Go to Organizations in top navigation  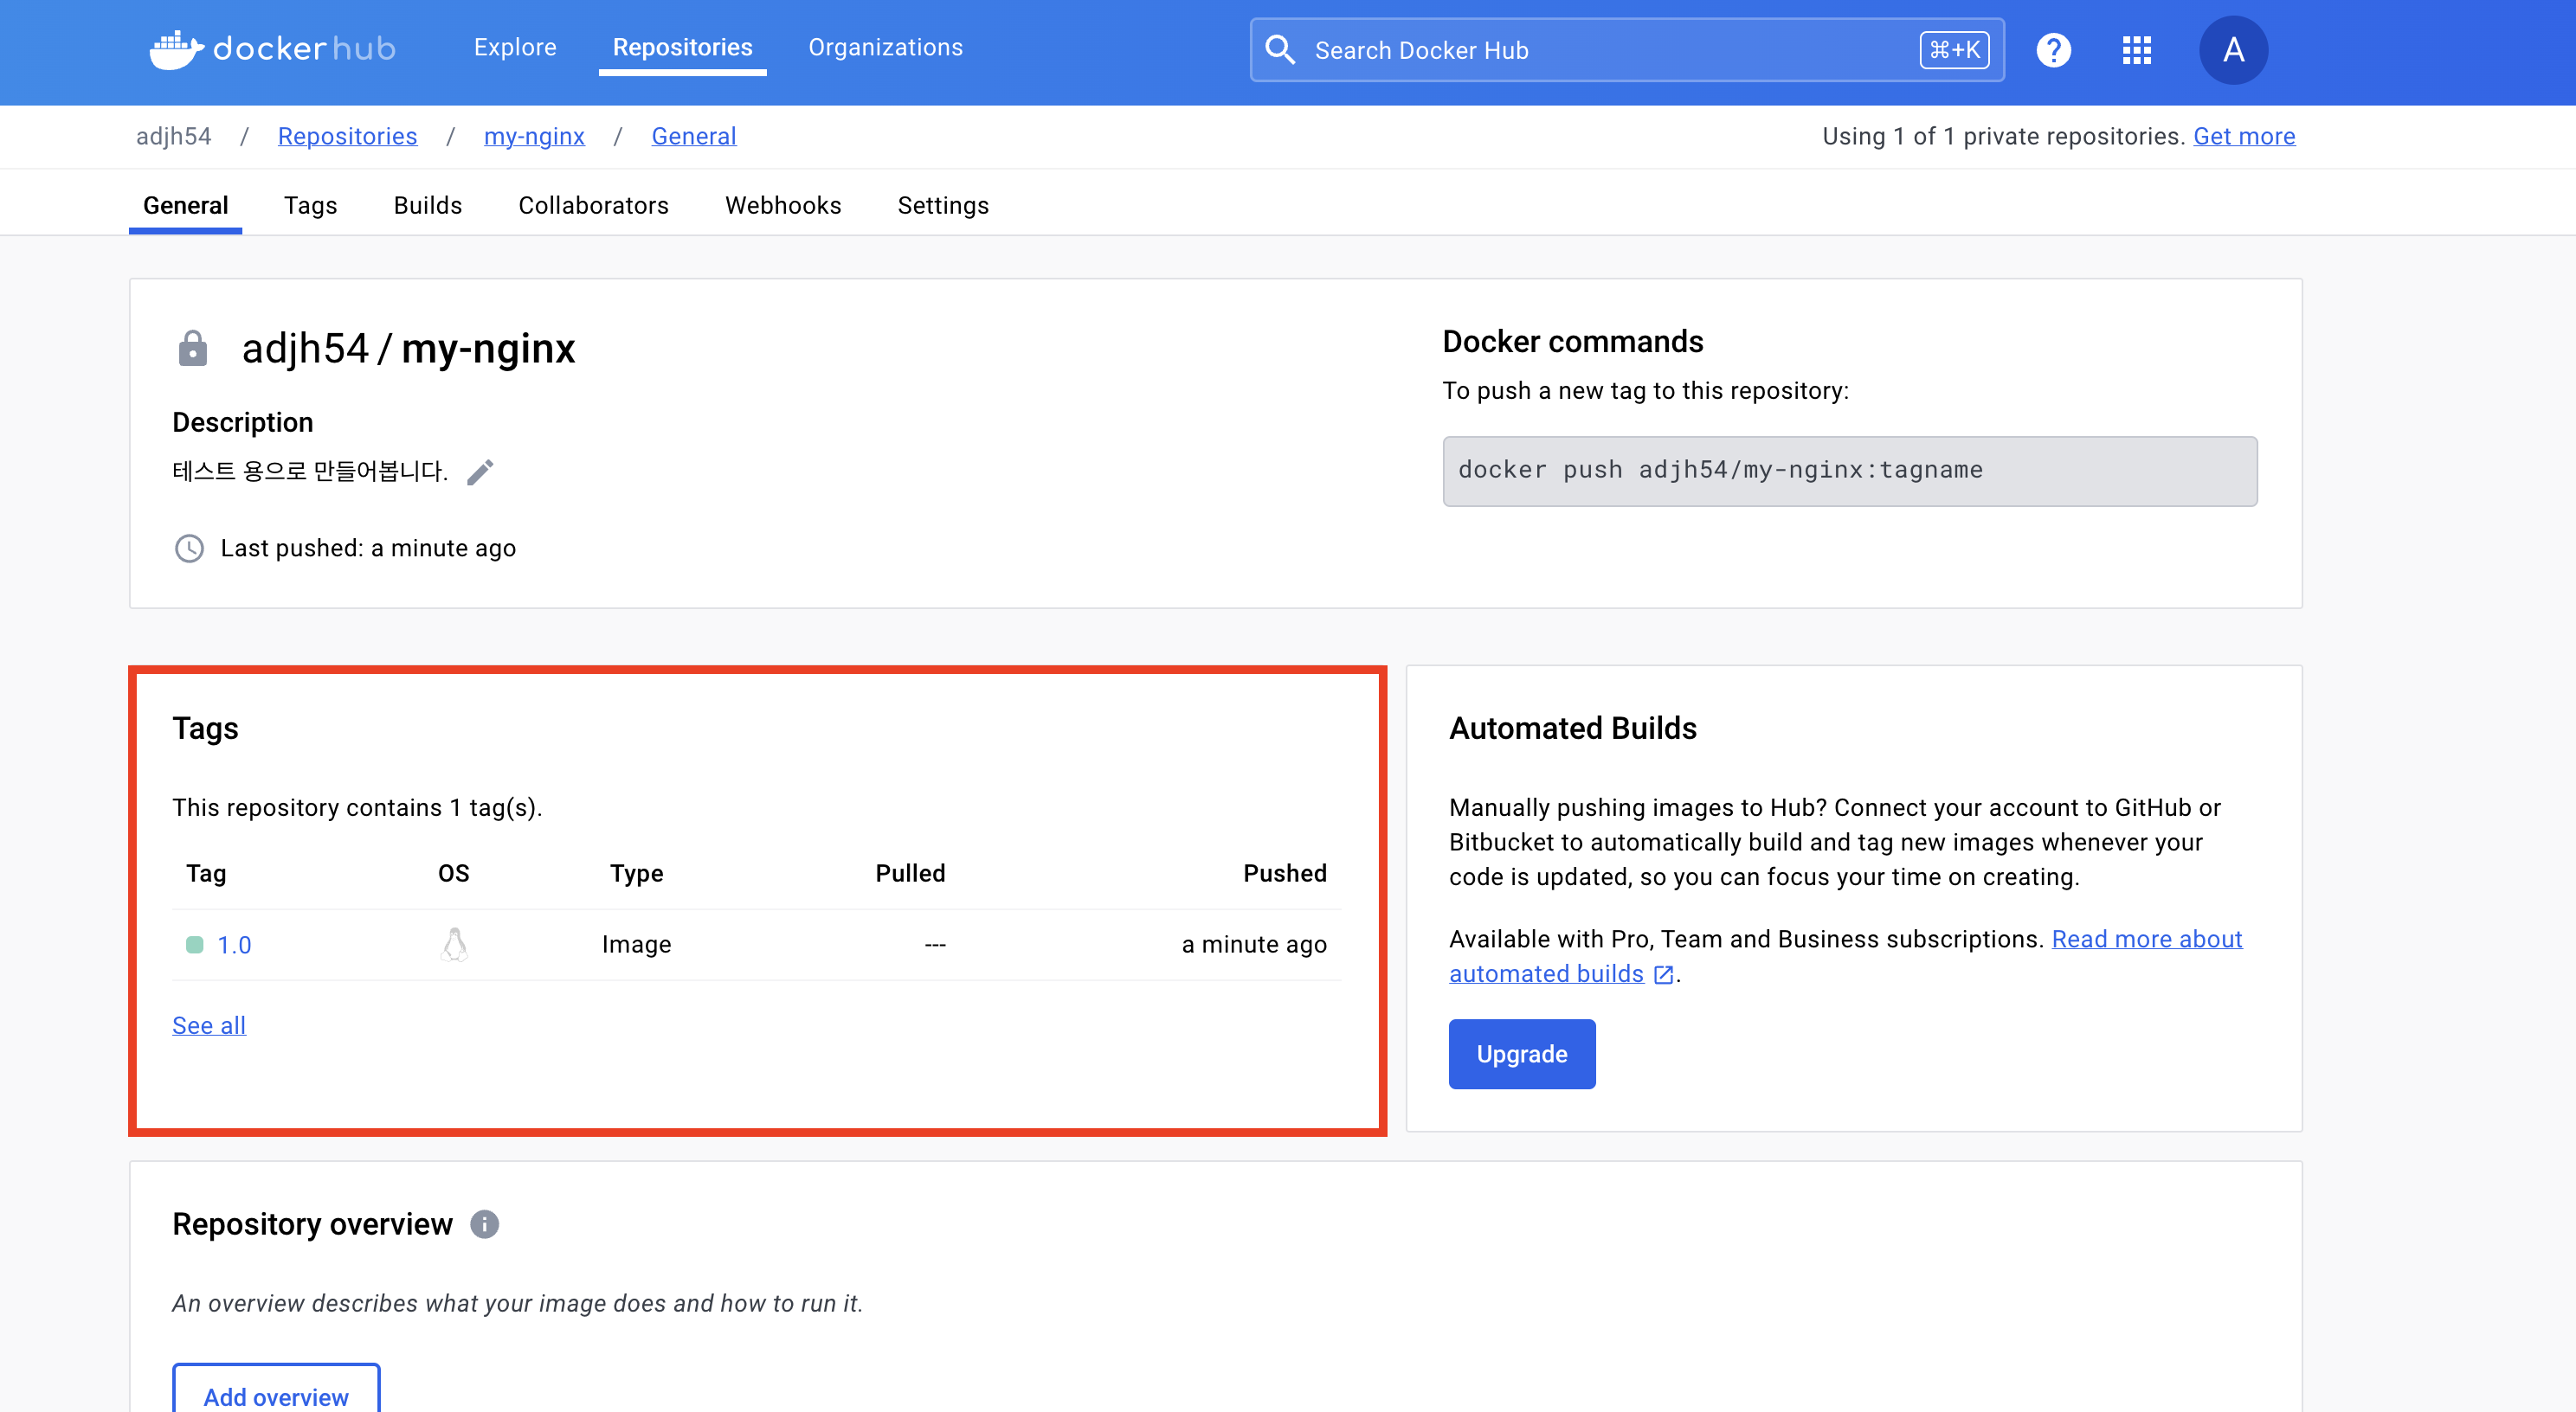coord(885,47)
